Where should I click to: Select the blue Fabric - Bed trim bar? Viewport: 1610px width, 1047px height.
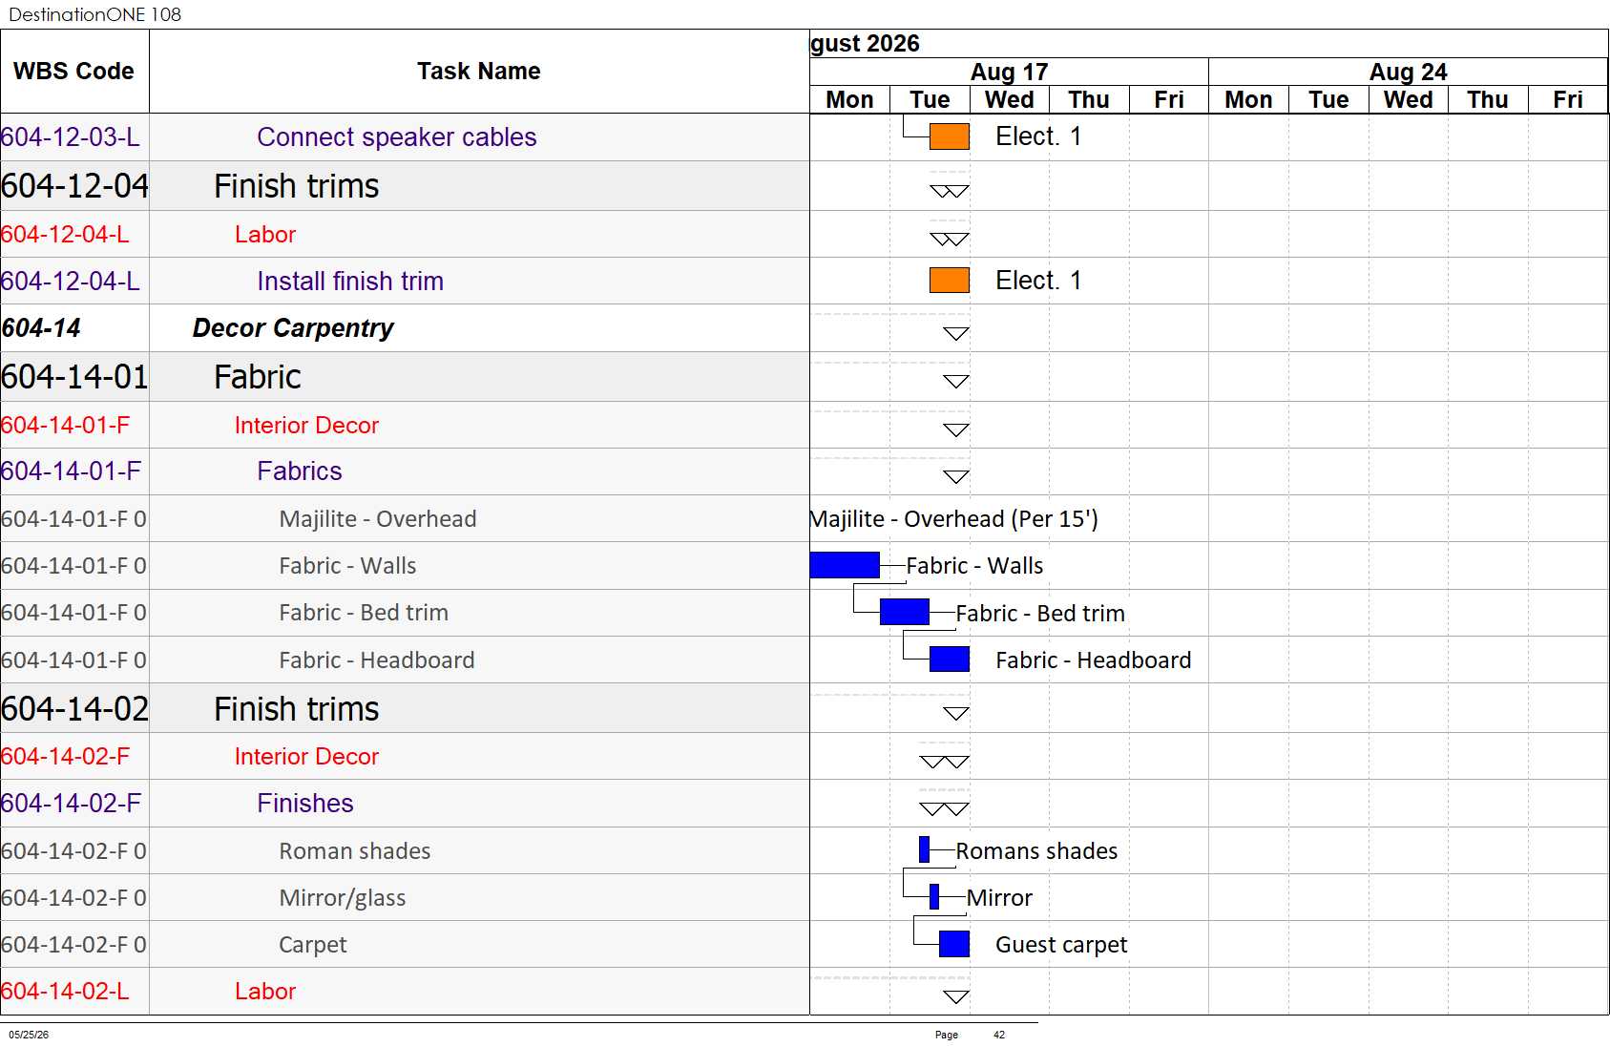coord(904,612)
